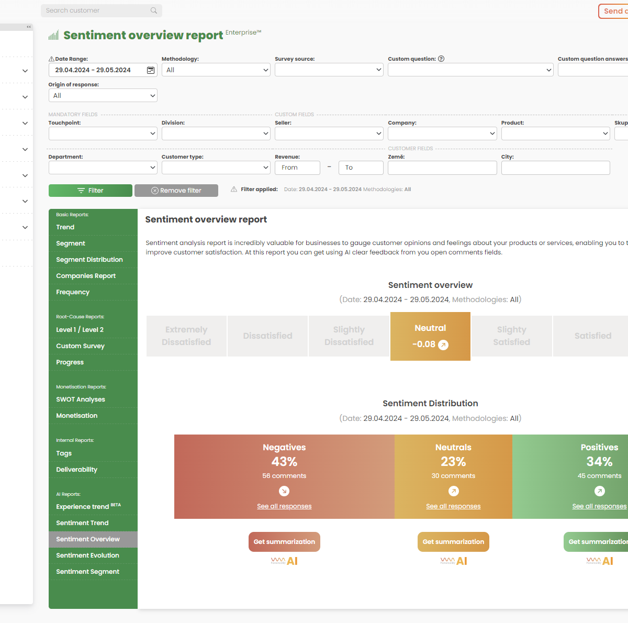Open See all responses under Neutrals
Viewport: 628px width, 623px height.
[x=453, y=506]
